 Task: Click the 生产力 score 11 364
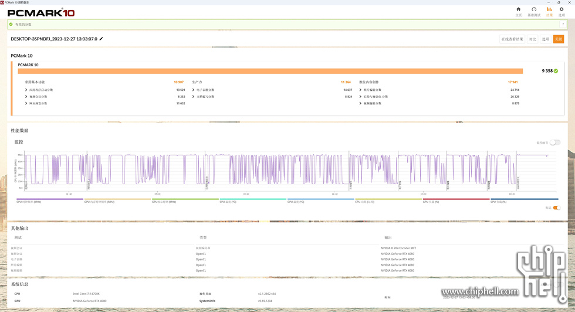click(x=346, y=82)
